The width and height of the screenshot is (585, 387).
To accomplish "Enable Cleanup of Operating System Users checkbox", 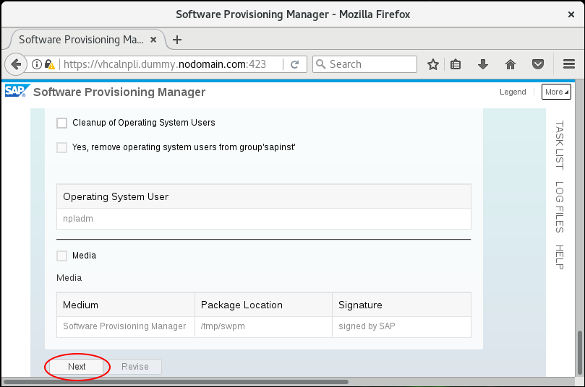I will [x=62, y=123].
